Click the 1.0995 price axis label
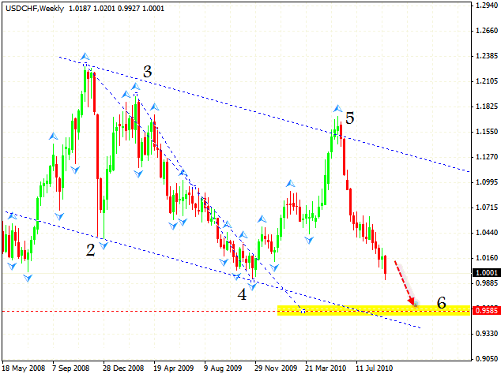The width and height of the screenshot is (501, 374). pyautogui.click(x=487, y=182)
